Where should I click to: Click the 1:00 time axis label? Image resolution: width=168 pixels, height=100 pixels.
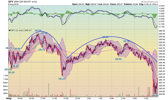(x=89, y=98)
